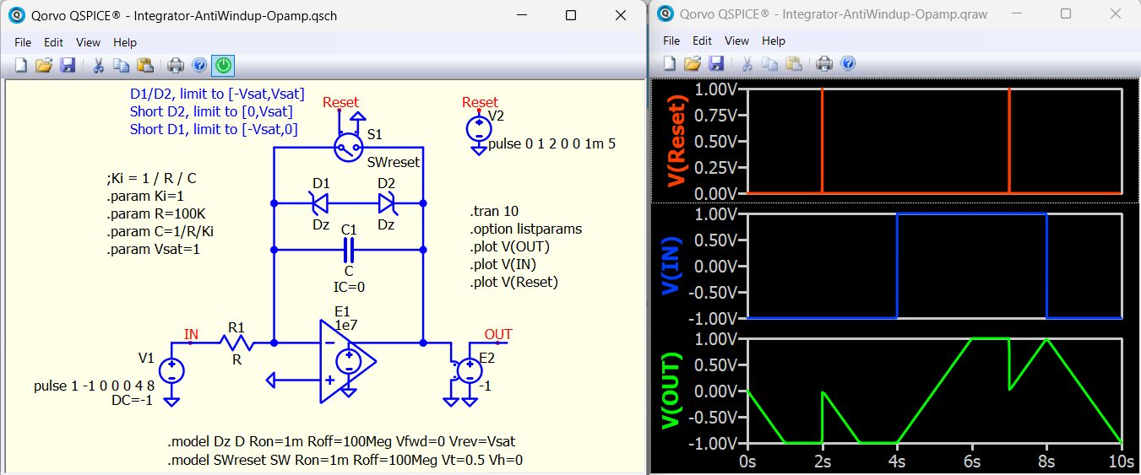Print the waveform plot using printer icon
The height and width of the screenshot is (475, 1141).
824,63
